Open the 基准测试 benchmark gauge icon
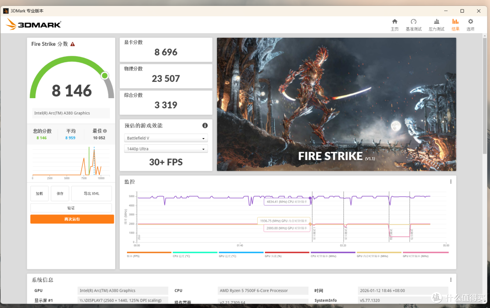 coord(413,22)
